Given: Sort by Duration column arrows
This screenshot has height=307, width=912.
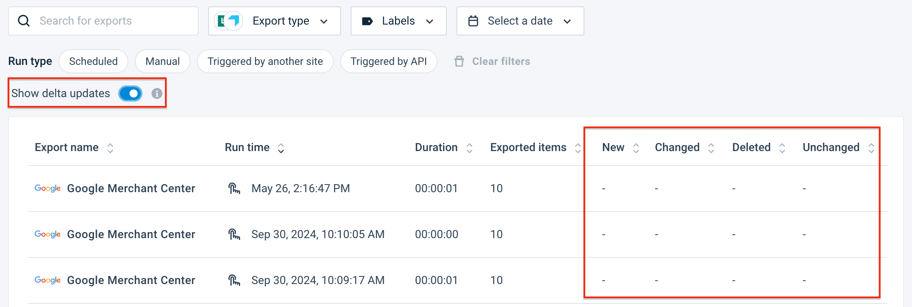Looking at the screenshot, I should 469,148.
